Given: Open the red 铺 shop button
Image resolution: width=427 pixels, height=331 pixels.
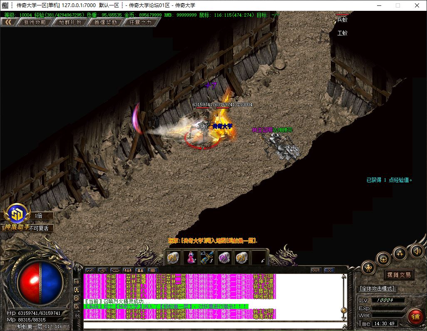Looking at the screenshot, I should 415,317.
